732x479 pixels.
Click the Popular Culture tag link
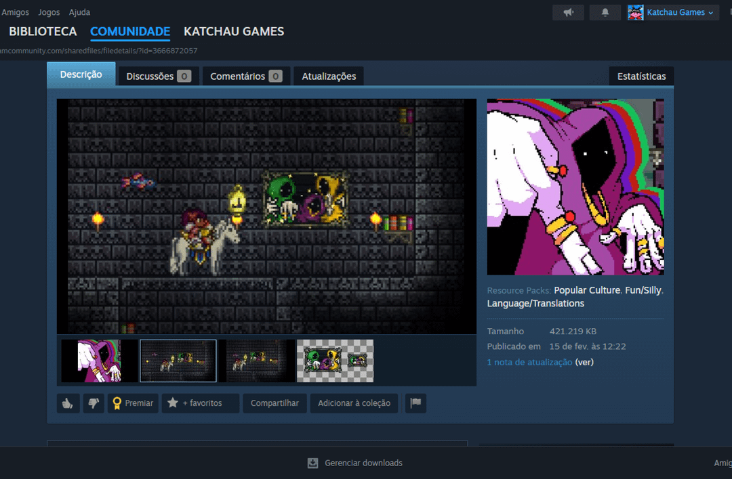click(x=587, y=290)
